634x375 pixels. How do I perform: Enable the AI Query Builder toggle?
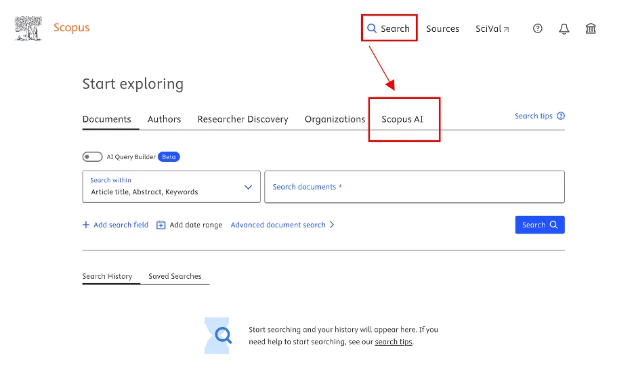pos(92,157)
